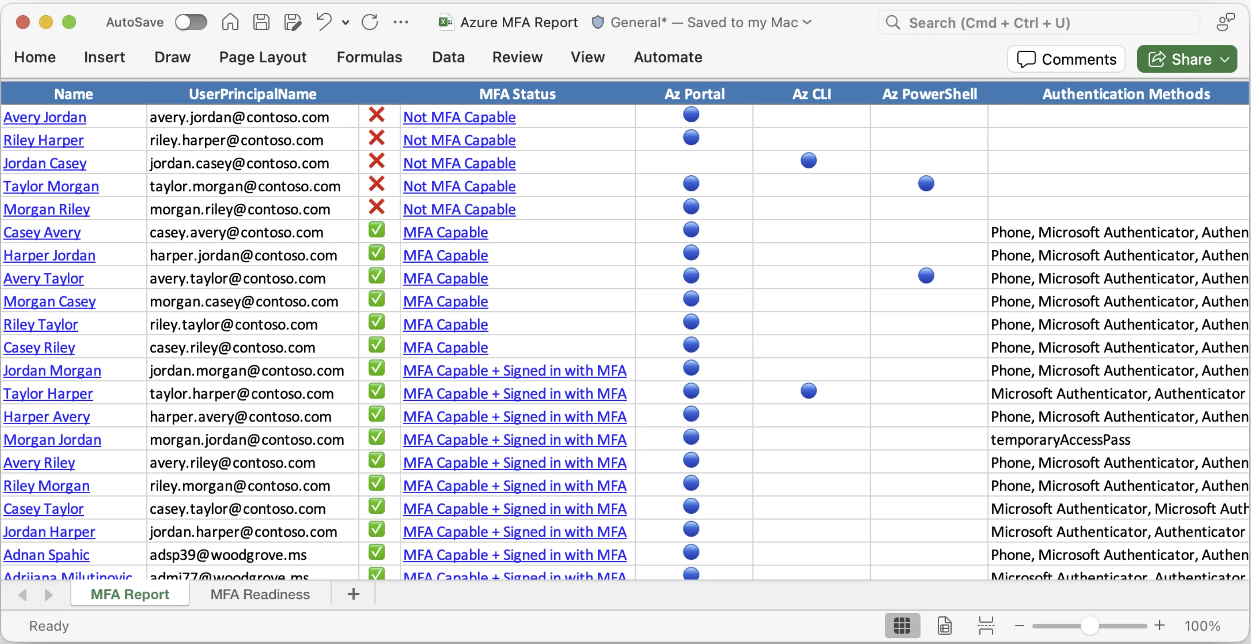This screenshot has height=644, width=1251.
Task: Click Az CLI dot for Taylor Harper
Action: click(808, 391)
